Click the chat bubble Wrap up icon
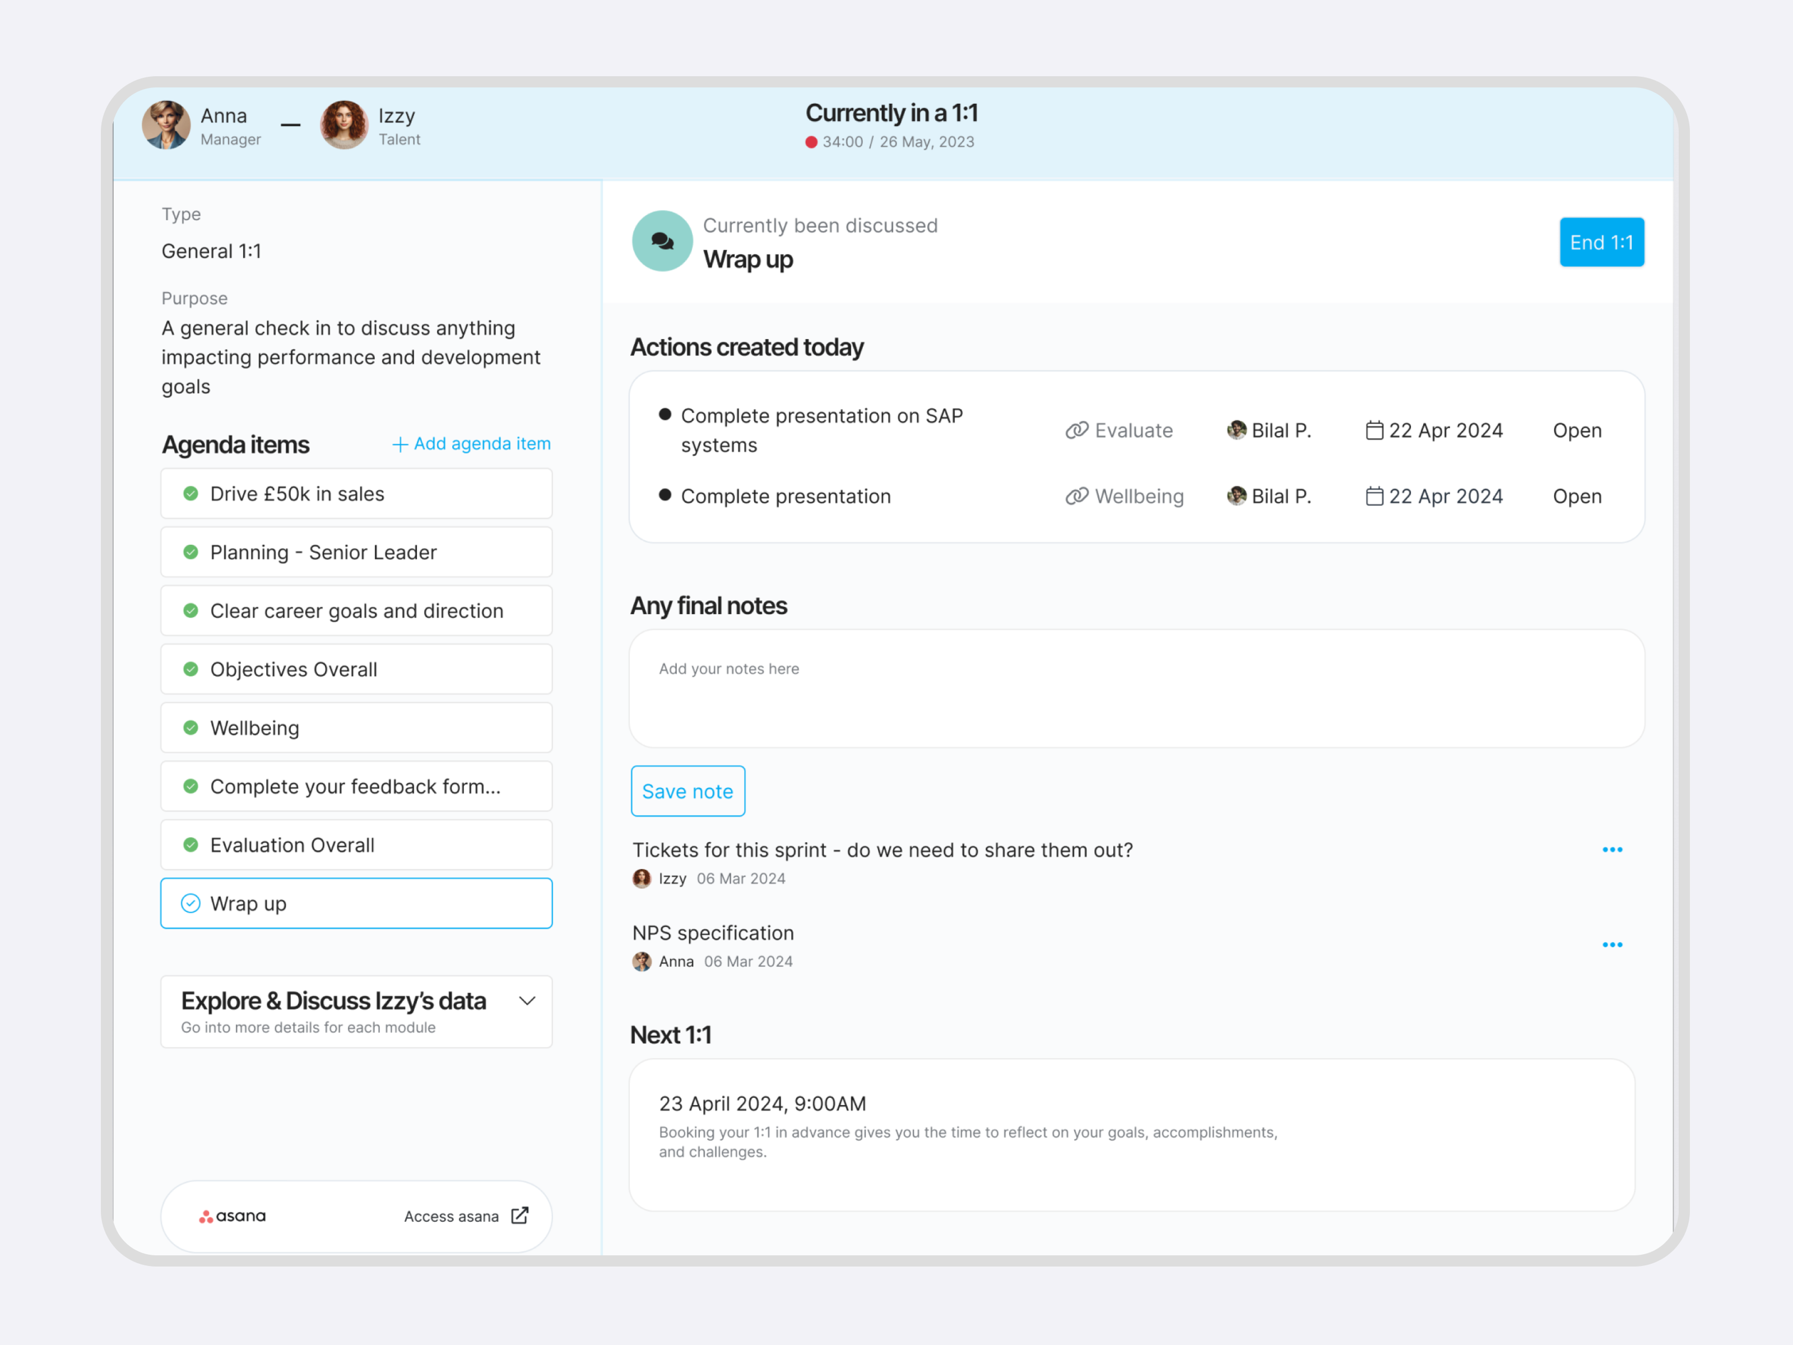Screen dimensions: 1793x1345 [x=662, y=241]
